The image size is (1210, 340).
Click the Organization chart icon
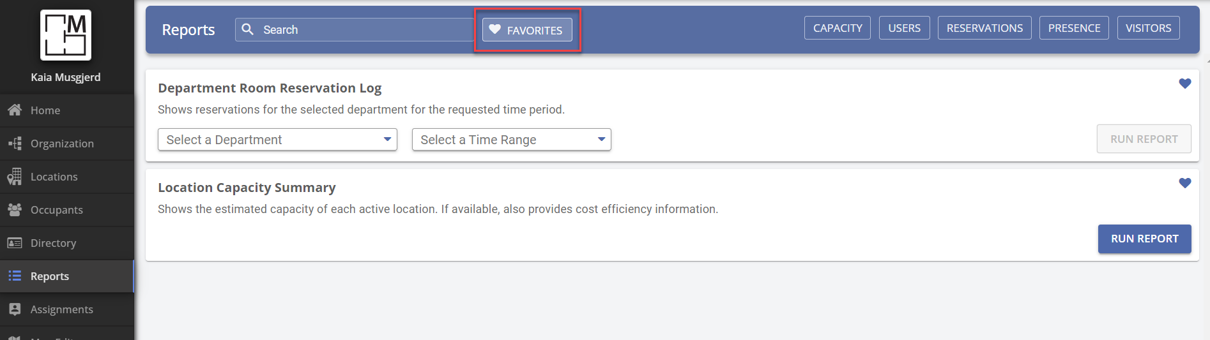coord(15,144)
